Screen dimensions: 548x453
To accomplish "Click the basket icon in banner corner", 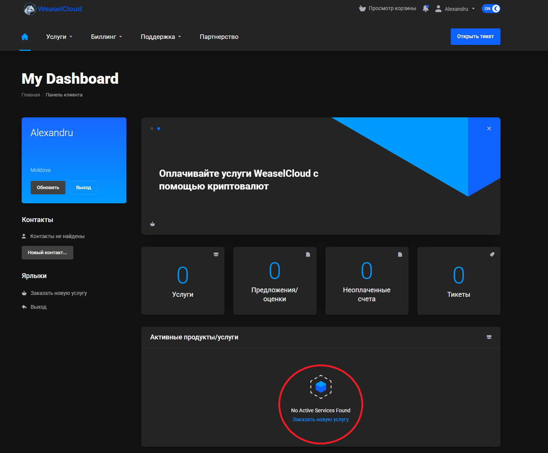I will (153, 224).
